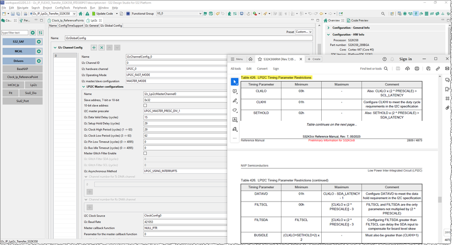Open the Peripherals menu
Image resolution: width=452 pixels, height=245 pixels.
tap(80, 8)
